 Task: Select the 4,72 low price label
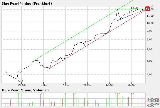(20, 81)
